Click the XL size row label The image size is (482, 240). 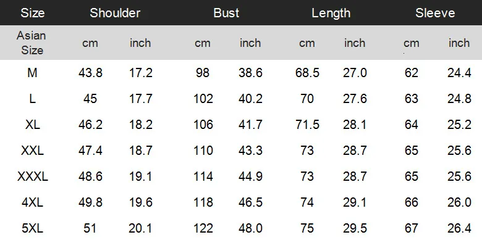[32, 125]
